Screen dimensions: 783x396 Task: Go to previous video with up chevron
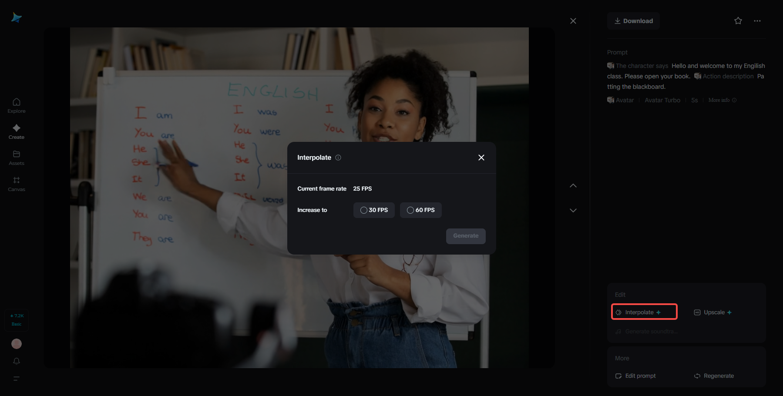click(573, 186)
